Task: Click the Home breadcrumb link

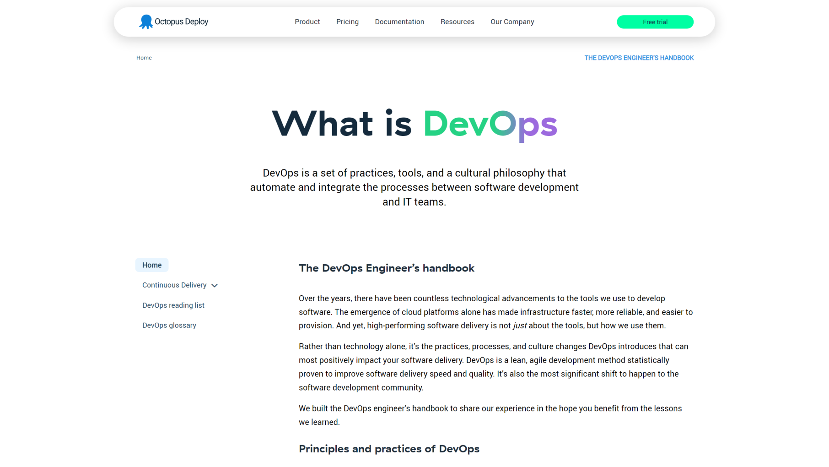Action: point(144,58)
